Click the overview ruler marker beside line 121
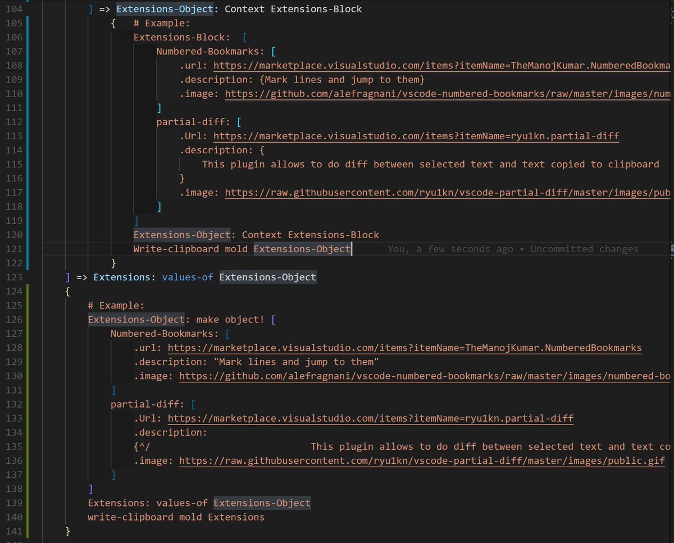 coord(672,249)
